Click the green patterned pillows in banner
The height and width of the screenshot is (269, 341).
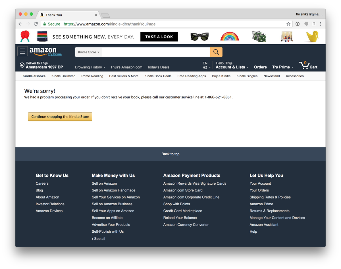pos(259,36)
